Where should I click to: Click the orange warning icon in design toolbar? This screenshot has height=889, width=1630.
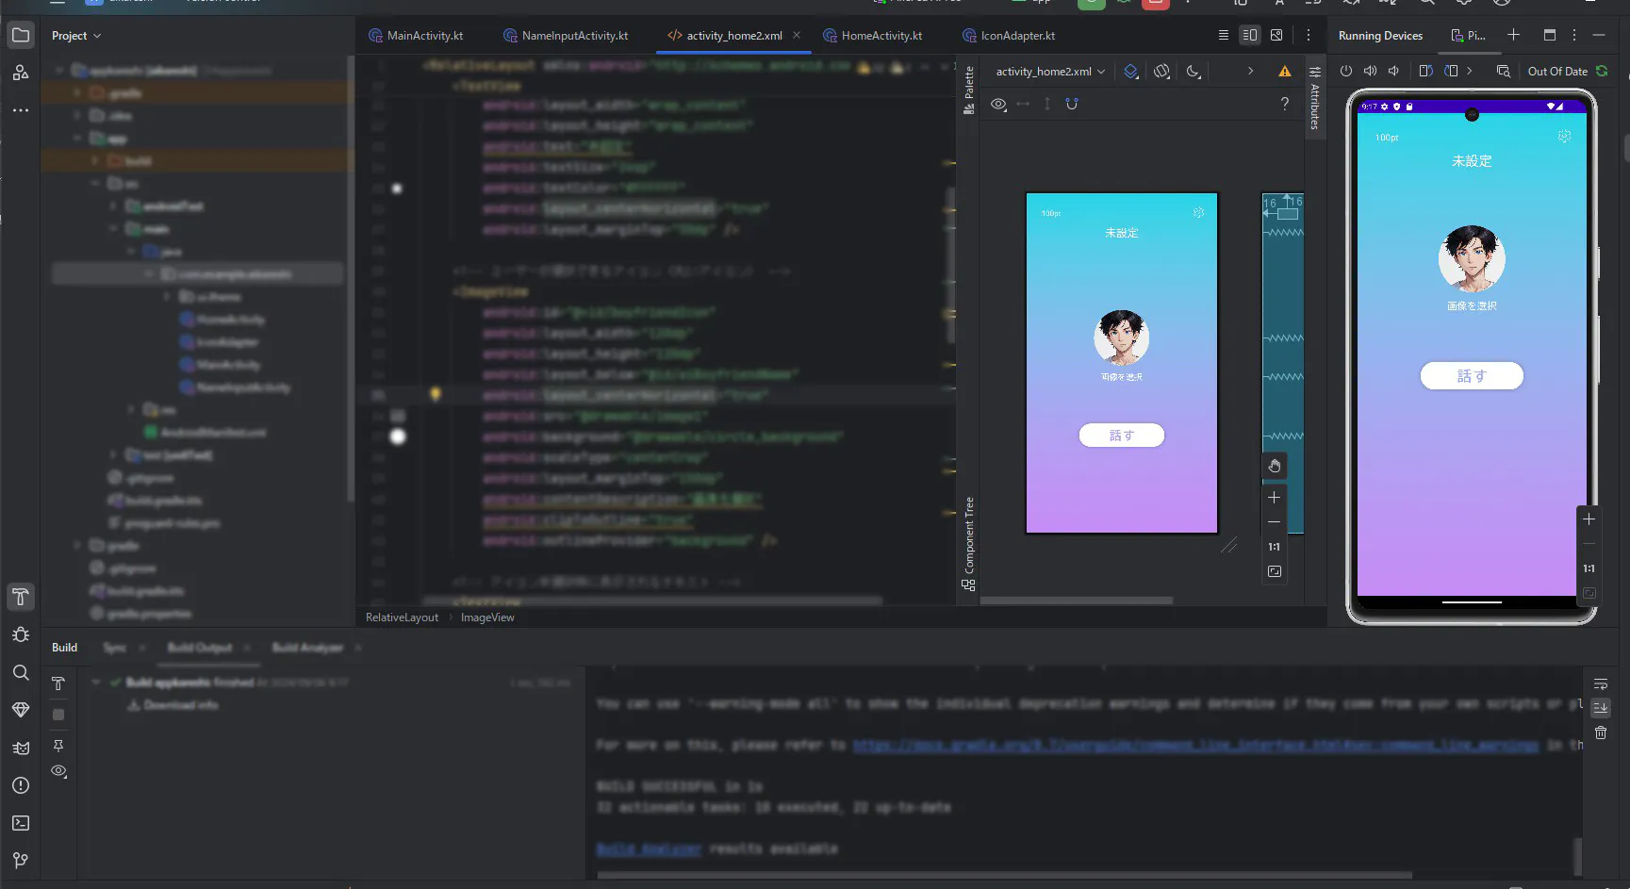pyautogui.click(x=1284, y=72)
